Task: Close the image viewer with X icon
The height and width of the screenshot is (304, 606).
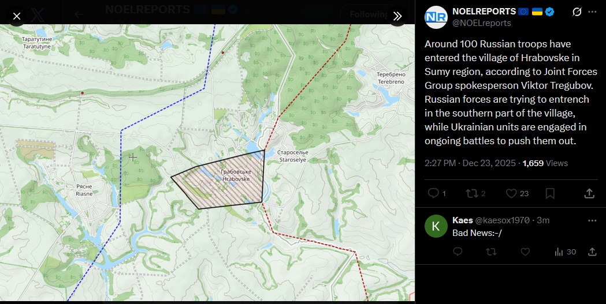Action: (17, 16)
